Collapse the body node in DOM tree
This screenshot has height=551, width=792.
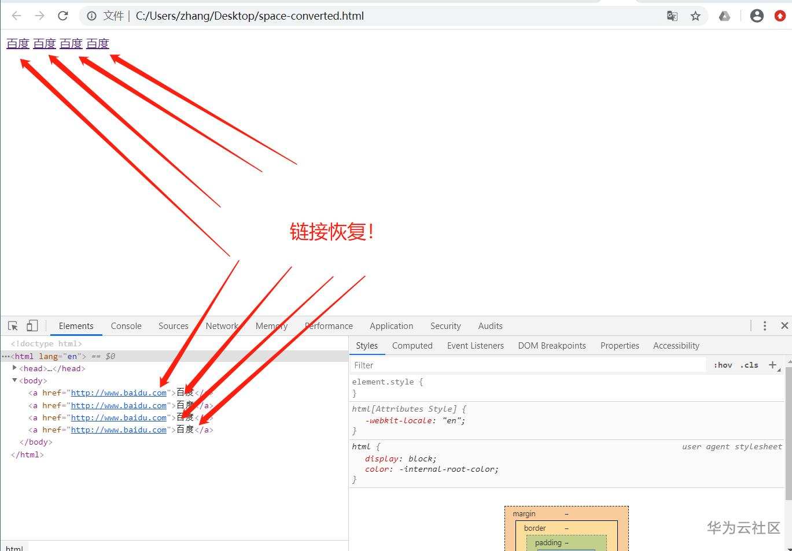click(14, 380)
